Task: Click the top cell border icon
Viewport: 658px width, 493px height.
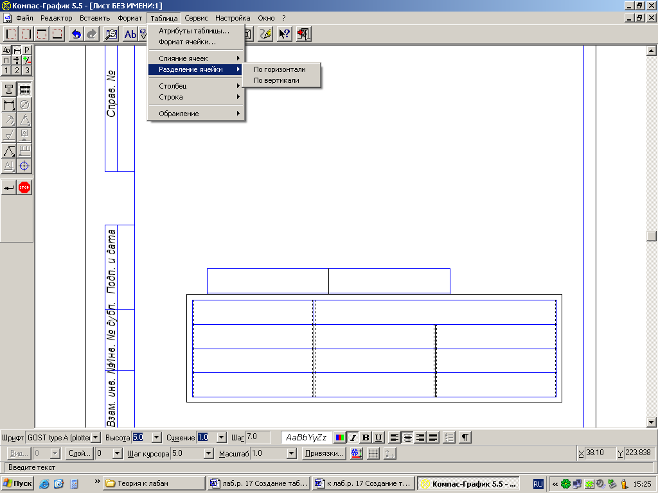Action: (x=42, y=34)
